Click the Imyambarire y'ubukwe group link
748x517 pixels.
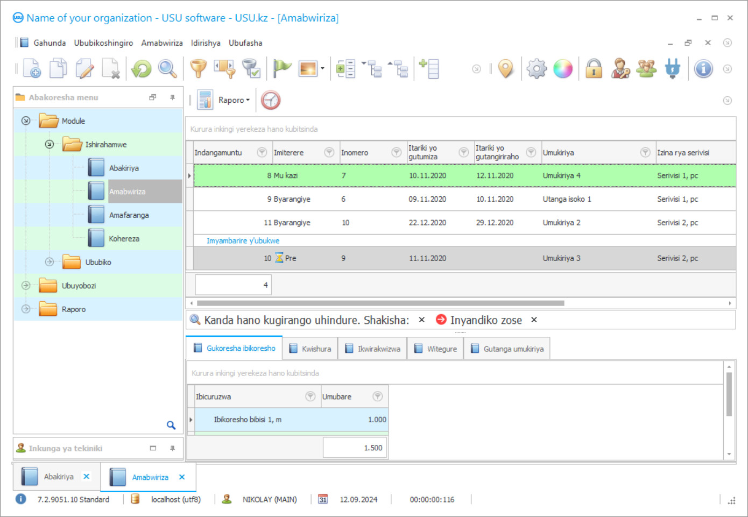243,241
